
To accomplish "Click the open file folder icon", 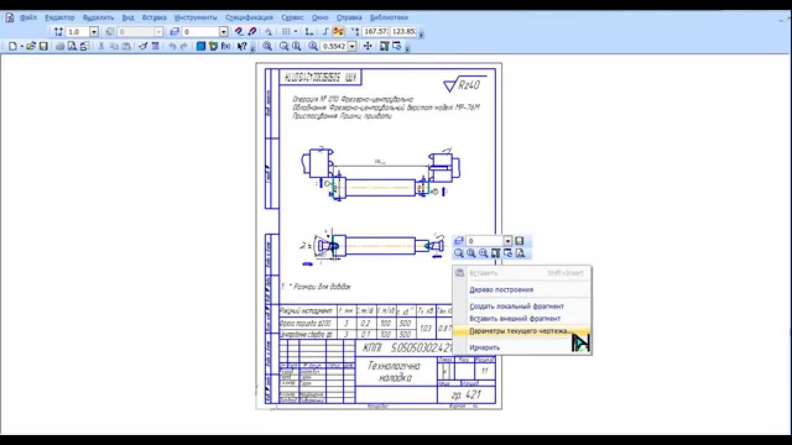I will click(x=31, y=46).
